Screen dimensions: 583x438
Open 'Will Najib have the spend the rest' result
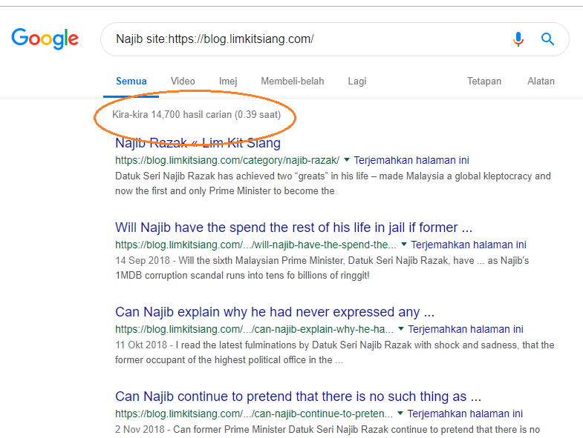coord(293,227)
